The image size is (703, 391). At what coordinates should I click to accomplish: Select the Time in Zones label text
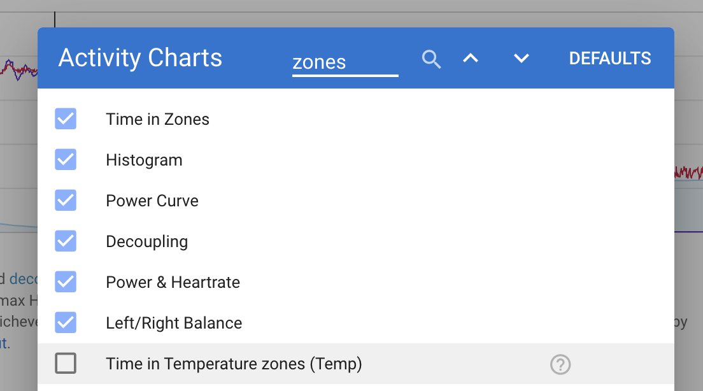157,119
